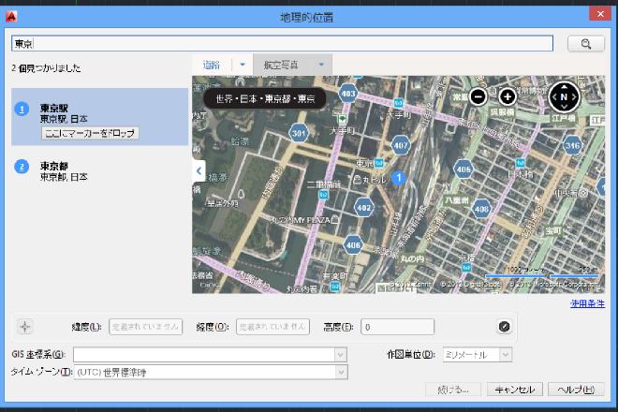Click route shield 407 on map
Viewport: 618px width, 412px height.
coord(401,145)
